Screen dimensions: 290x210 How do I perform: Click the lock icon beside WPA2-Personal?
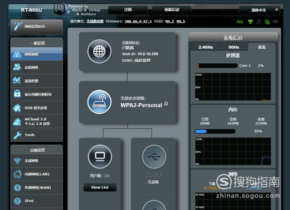pos(166,104)
